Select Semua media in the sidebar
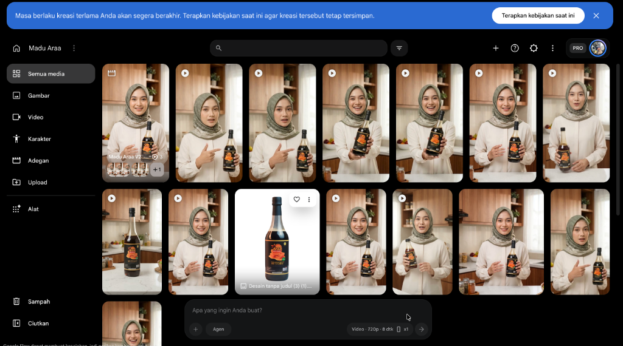The height and width of the screenshot is (346, 623). [x=51, y=73]
